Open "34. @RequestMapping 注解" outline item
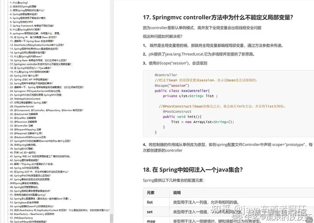314x223 pixels. pyautogui.click(x=26, y=130)
